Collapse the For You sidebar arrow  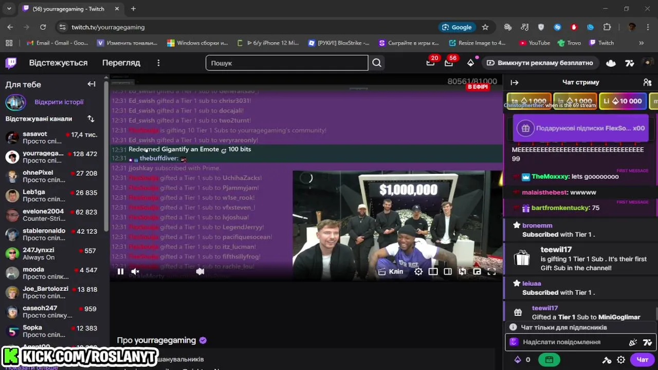tap(92, 84)
